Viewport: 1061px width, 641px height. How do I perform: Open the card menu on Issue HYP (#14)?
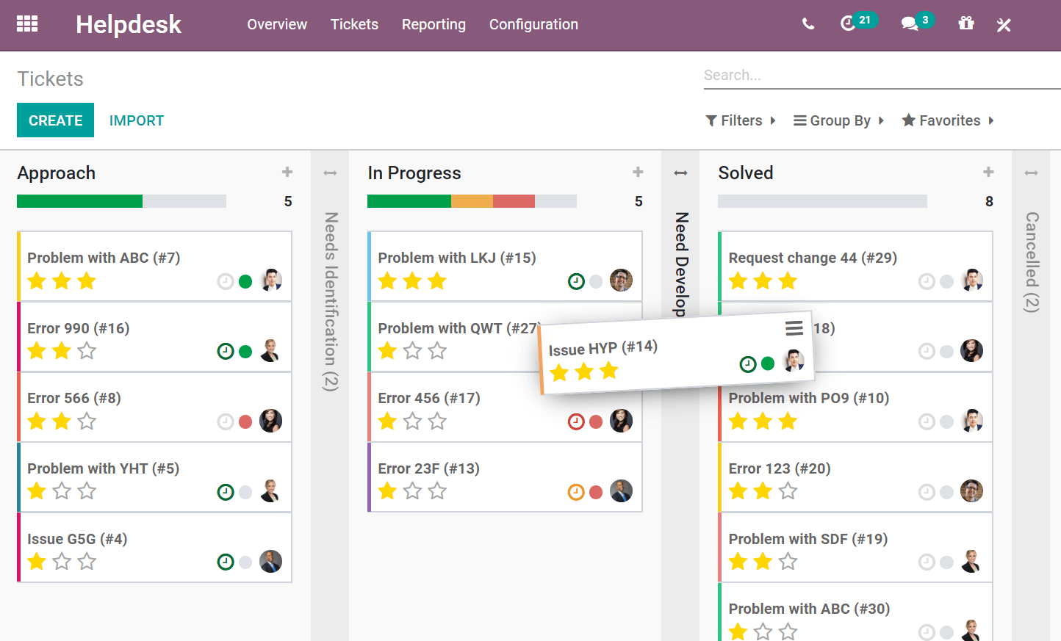(x=794, y=329)
